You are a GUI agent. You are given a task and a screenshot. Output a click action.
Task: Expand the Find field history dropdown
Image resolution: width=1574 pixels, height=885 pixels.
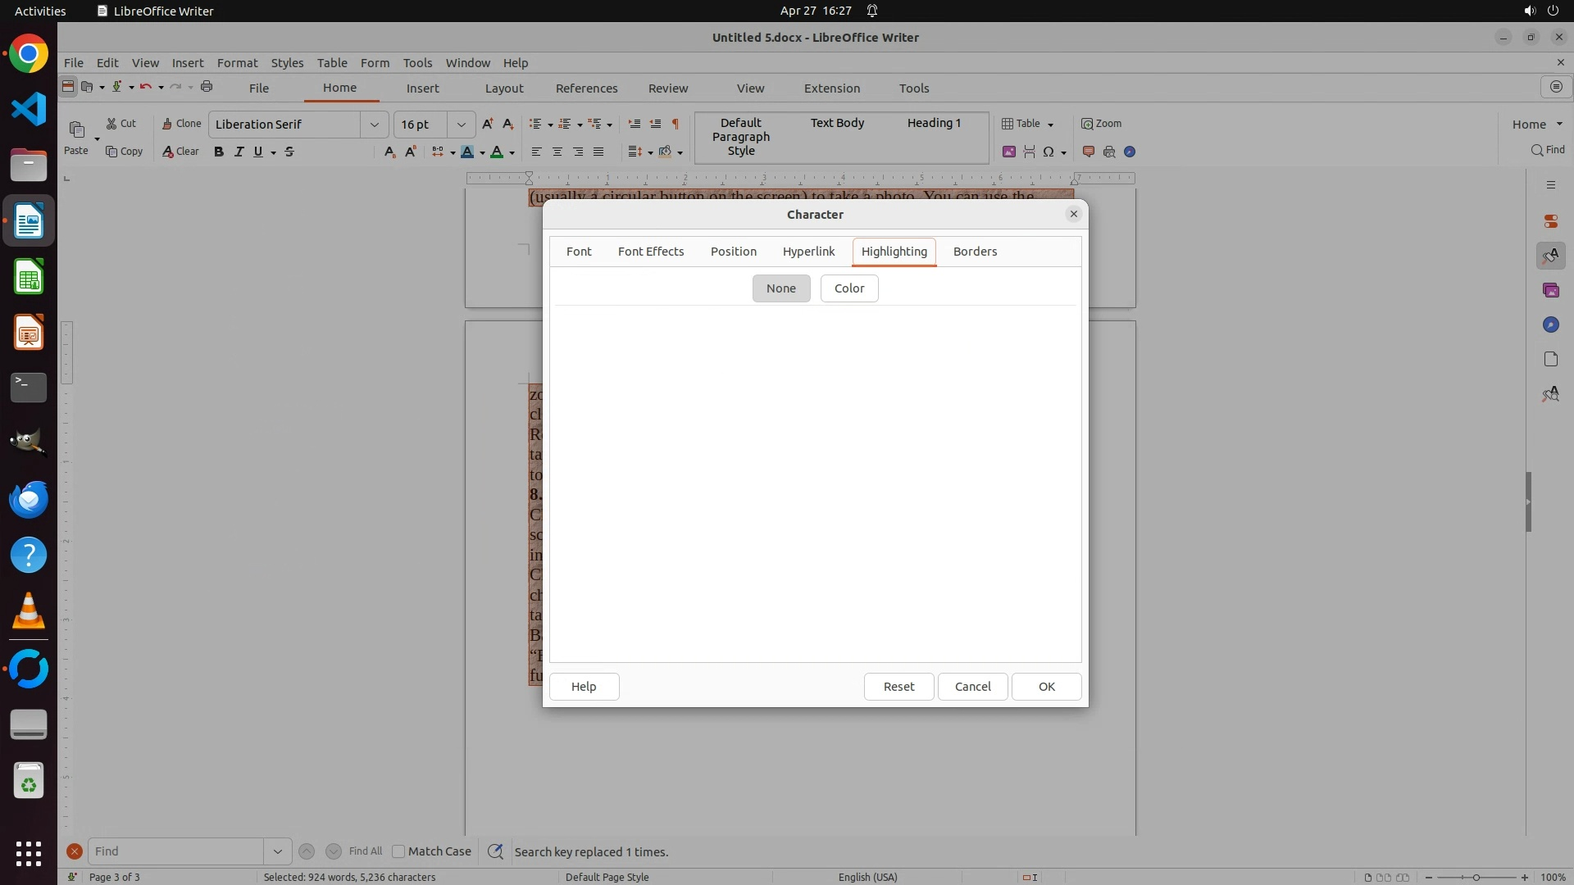coord(278,851)
